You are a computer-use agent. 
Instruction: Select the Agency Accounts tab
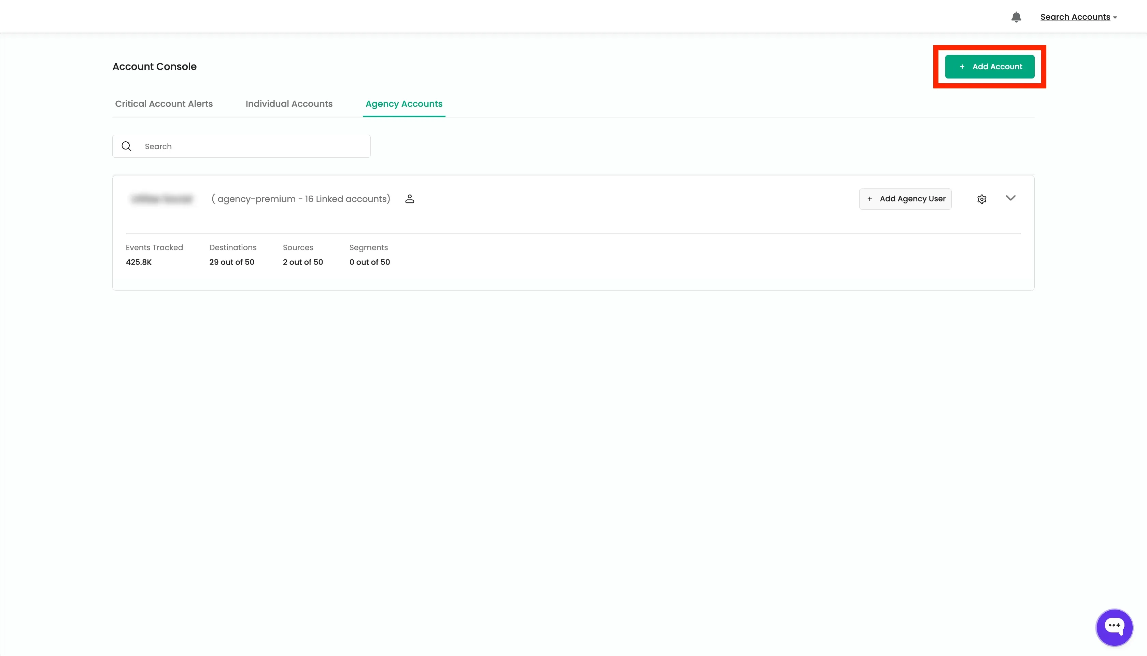pyautogui.click(x=403, y=104)
